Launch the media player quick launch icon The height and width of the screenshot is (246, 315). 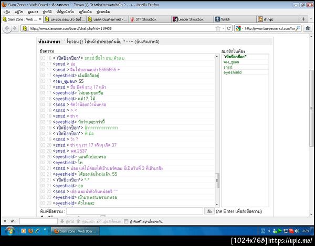pyautogui.click(x=24, y=231)
